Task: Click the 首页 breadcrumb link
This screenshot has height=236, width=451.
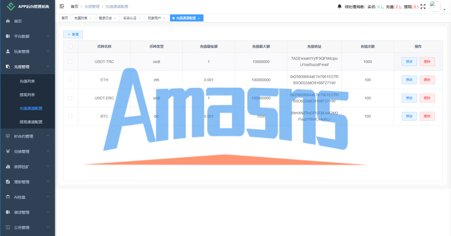Action: point(75,7)
